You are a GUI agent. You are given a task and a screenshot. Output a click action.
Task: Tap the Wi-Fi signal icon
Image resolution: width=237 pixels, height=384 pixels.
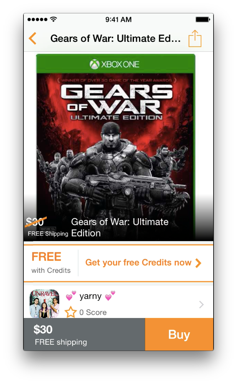point(53,19)
